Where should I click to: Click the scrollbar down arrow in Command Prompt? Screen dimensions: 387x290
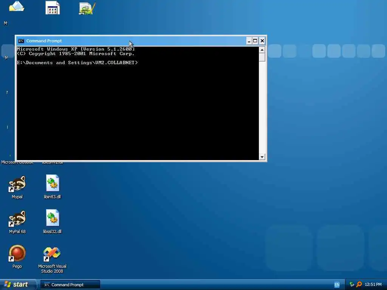[262, 157]
